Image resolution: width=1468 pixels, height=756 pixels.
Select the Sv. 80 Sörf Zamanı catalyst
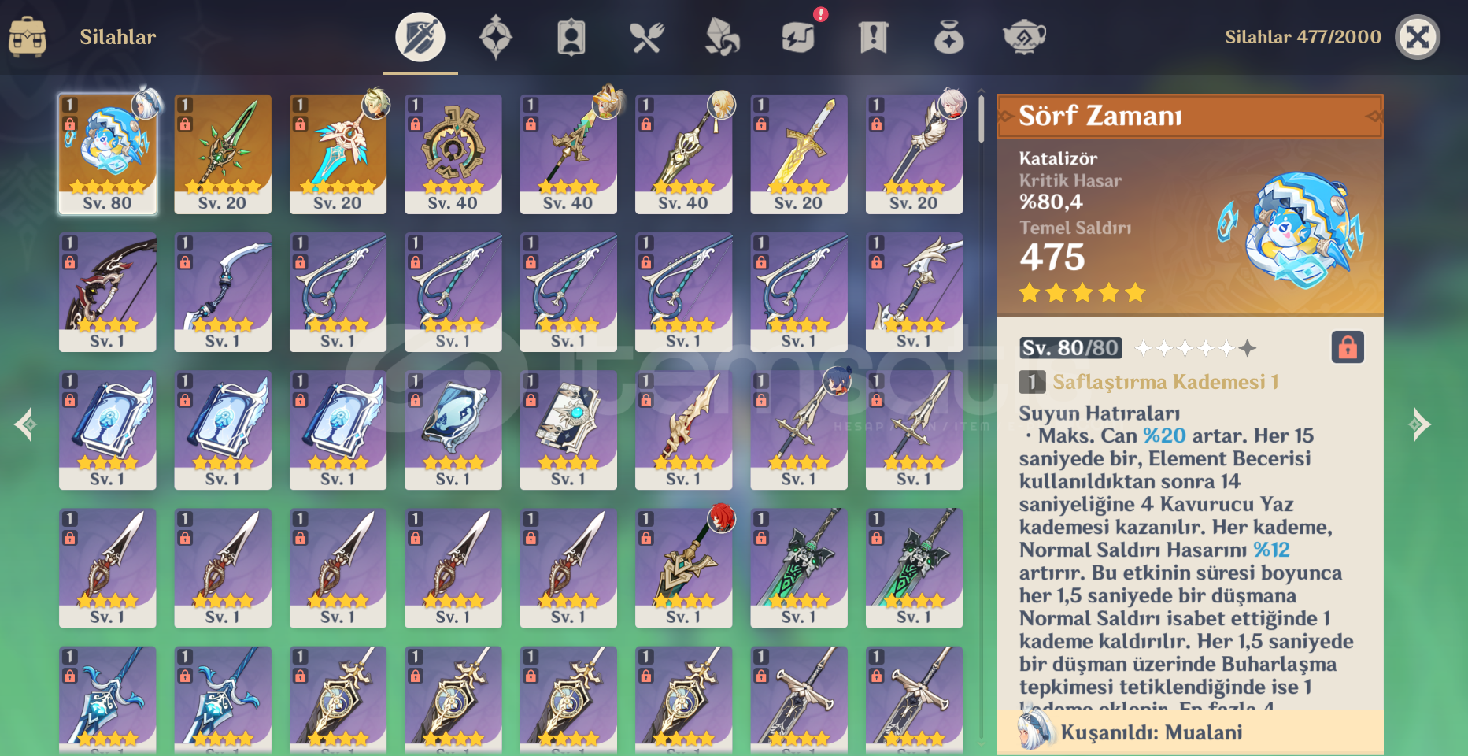pos(108,154)
